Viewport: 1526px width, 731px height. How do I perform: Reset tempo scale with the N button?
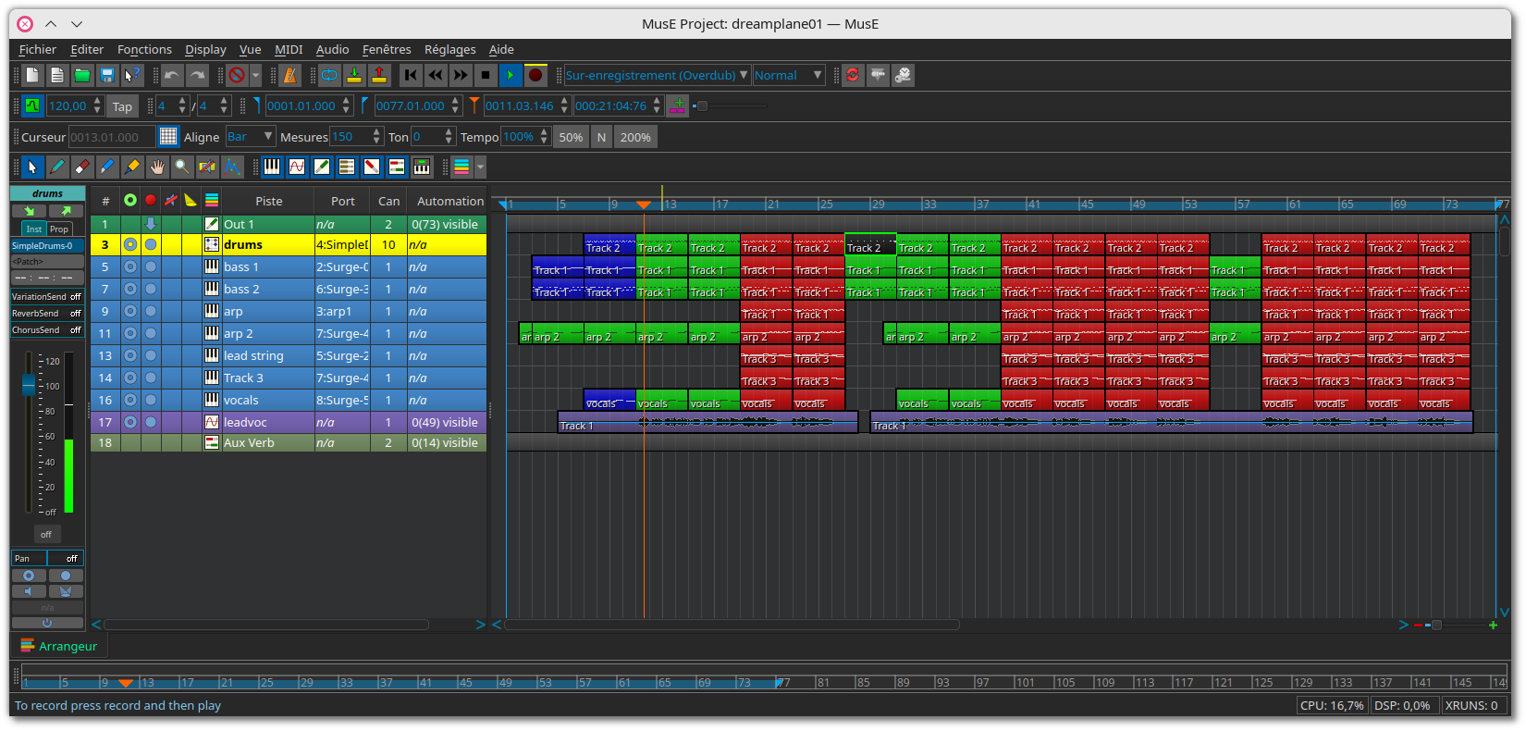coord(601,137)
